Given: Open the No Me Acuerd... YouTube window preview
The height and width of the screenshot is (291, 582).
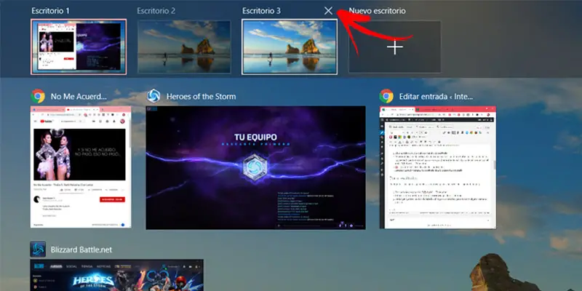Looking at the screenshot, I should click(81, 167).
